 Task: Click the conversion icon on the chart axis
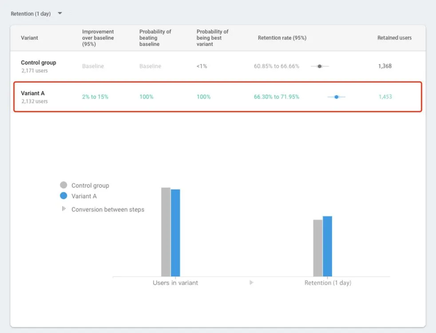(251, 282)
